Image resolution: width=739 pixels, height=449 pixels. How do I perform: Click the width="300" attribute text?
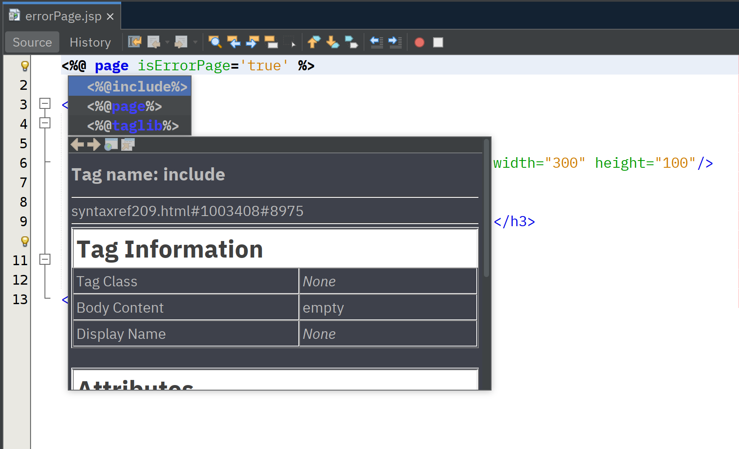539,163
